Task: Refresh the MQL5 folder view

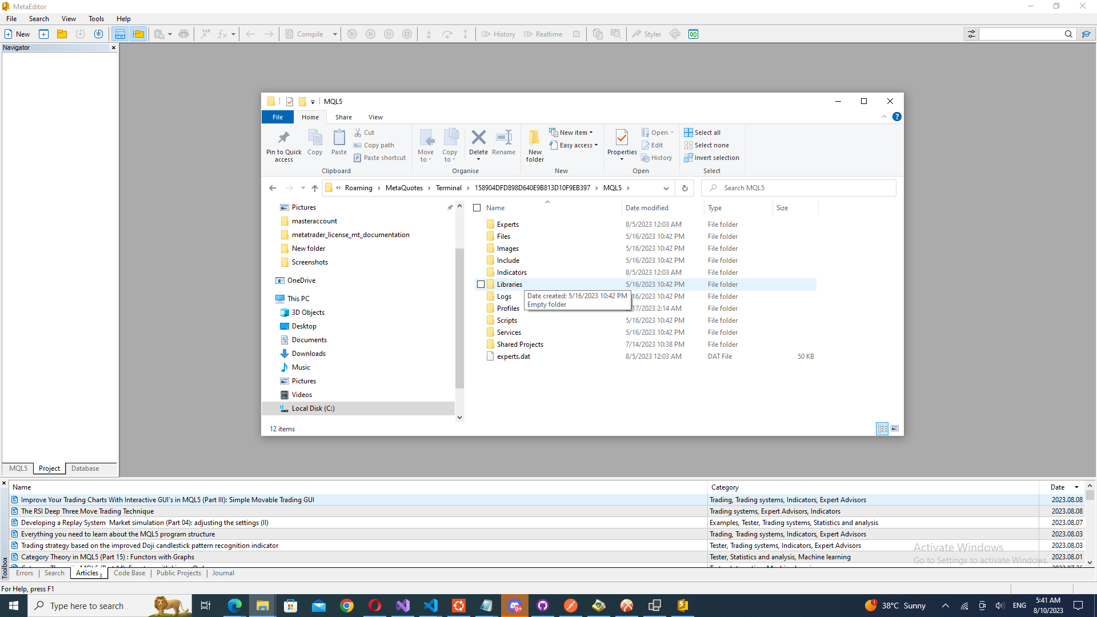Action: coord(684,188)
